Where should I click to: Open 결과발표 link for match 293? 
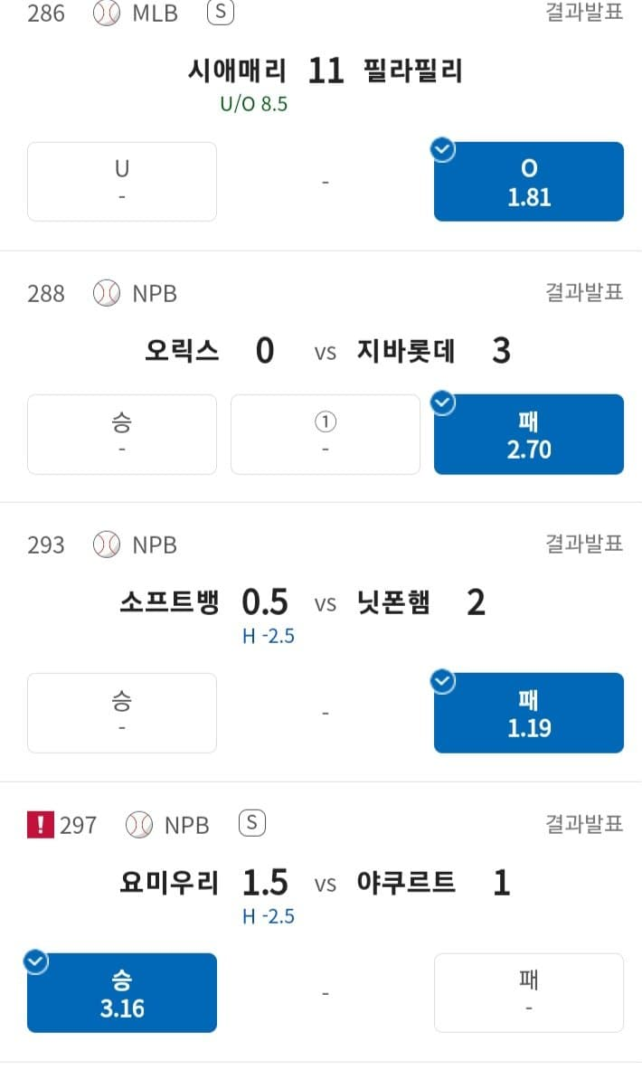click(x=584, y=544)
